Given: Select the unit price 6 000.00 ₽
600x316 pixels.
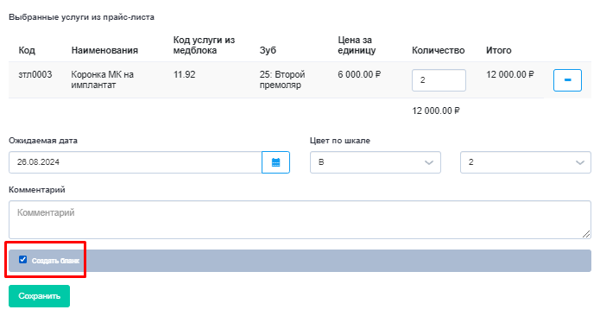Looking at the screenshot, I should pyautogui.click(x=359, y=74).
